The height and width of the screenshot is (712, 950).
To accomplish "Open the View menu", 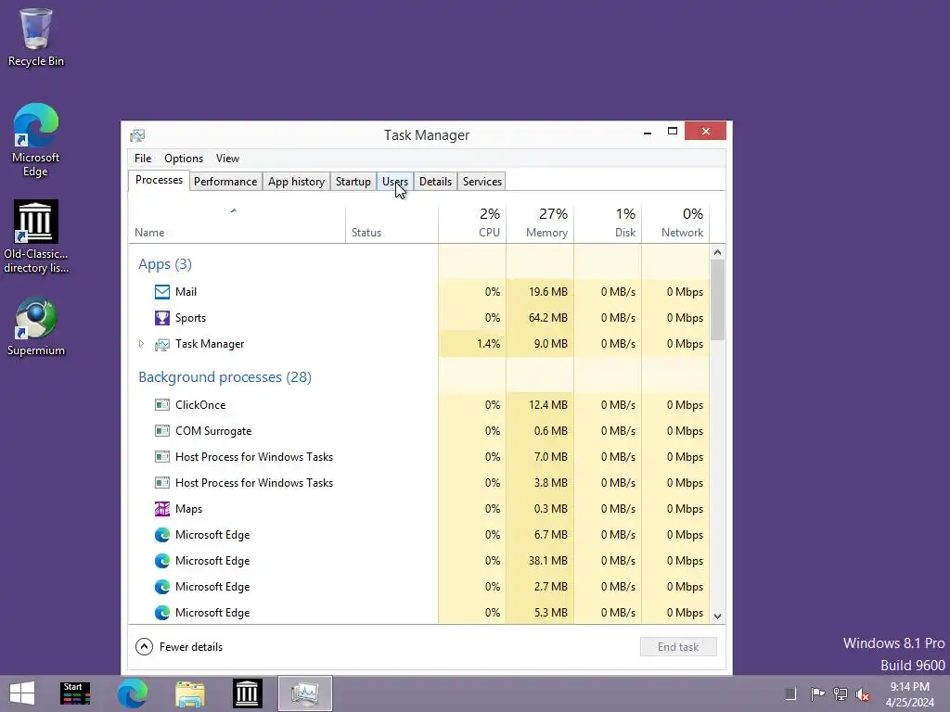I will tap(228, 158).
